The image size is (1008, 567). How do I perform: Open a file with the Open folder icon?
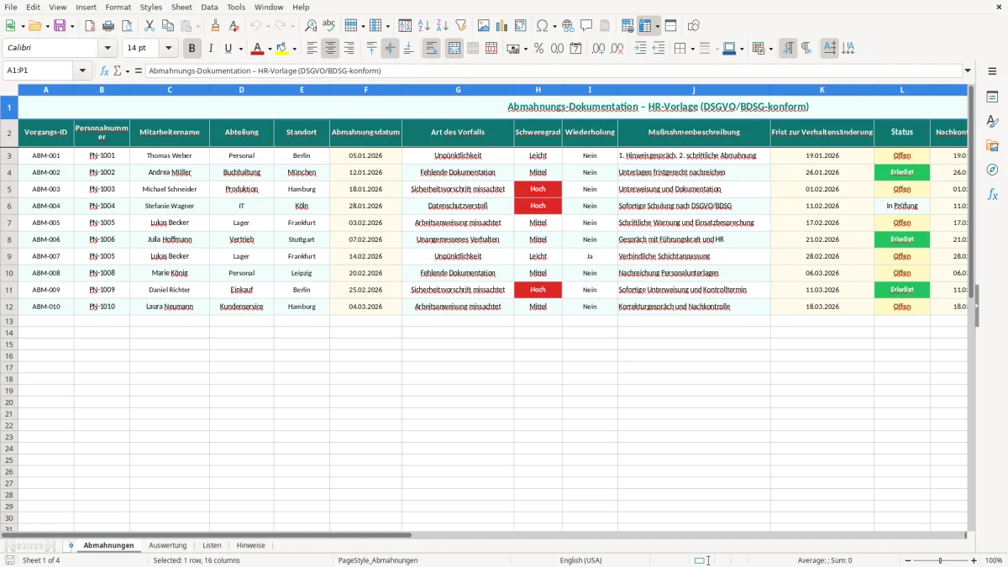[34, 26]
